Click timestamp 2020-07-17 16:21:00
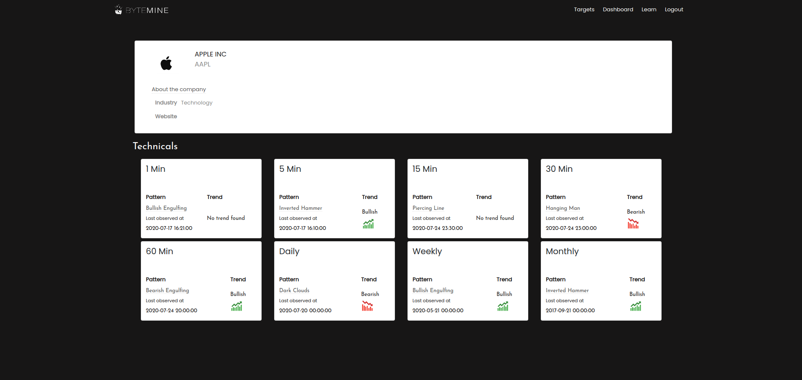 (169, 228)
